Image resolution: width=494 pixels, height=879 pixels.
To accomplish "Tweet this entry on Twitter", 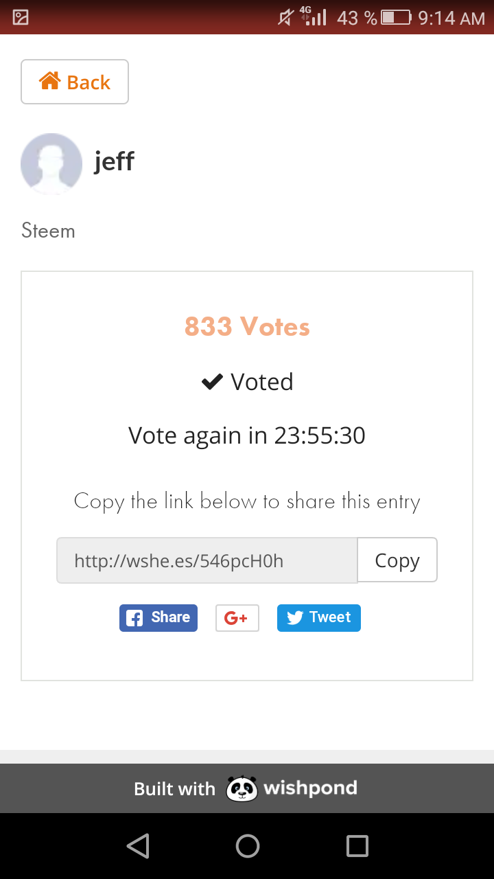I will [319, 617].
